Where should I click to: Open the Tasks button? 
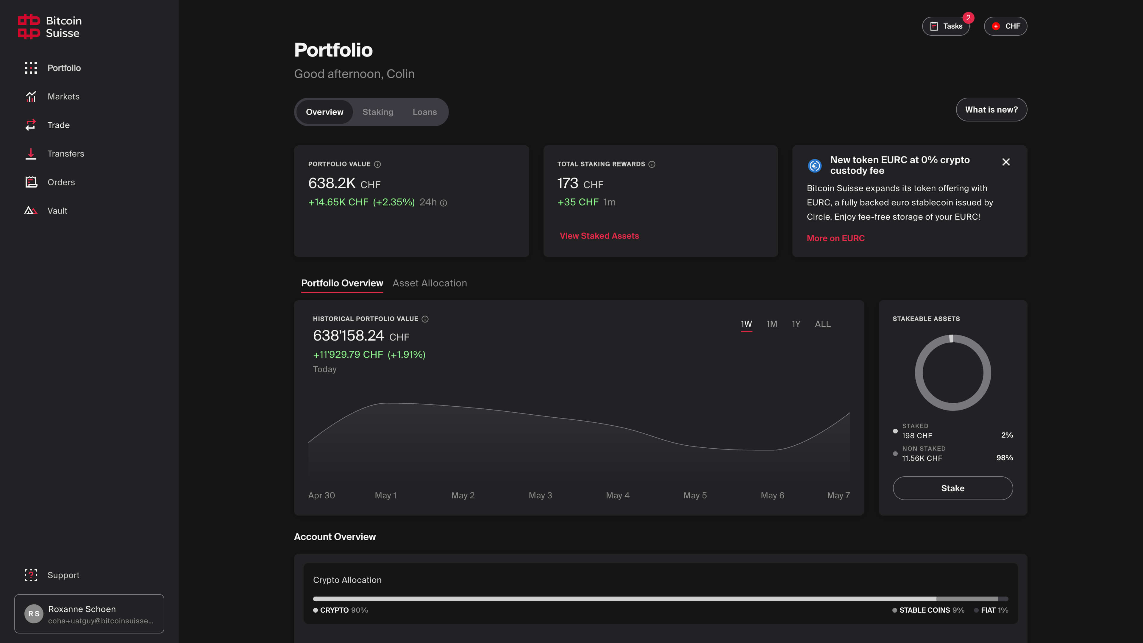coord(946,26)
